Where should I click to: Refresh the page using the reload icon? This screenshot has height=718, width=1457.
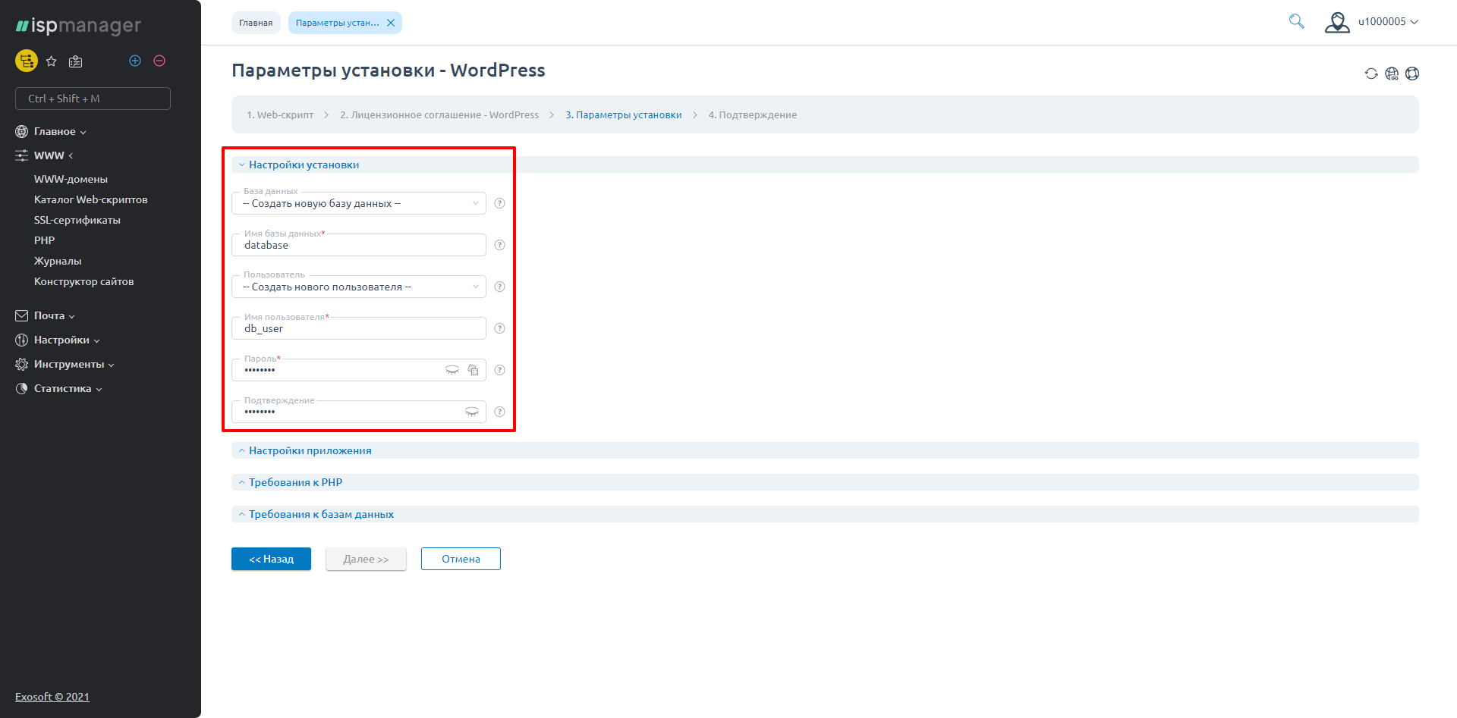tap(1370, 74)
